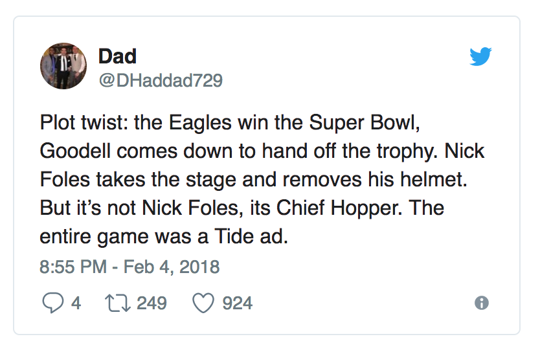Screen dimensions: 540x352
Task: Click the phrase 'Super Bowl' in tweet
Action: [364, 124]
